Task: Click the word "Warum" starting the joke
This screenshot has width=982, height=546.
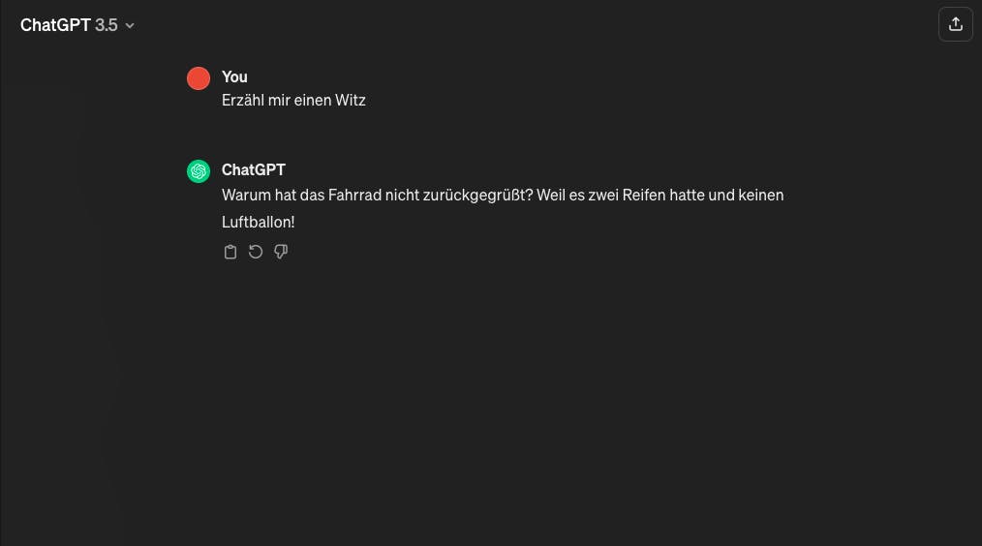Action: [x=246, y=196]
